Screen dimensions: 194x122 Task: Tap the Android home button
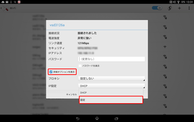pyautogui.click(x=97, y=118)
